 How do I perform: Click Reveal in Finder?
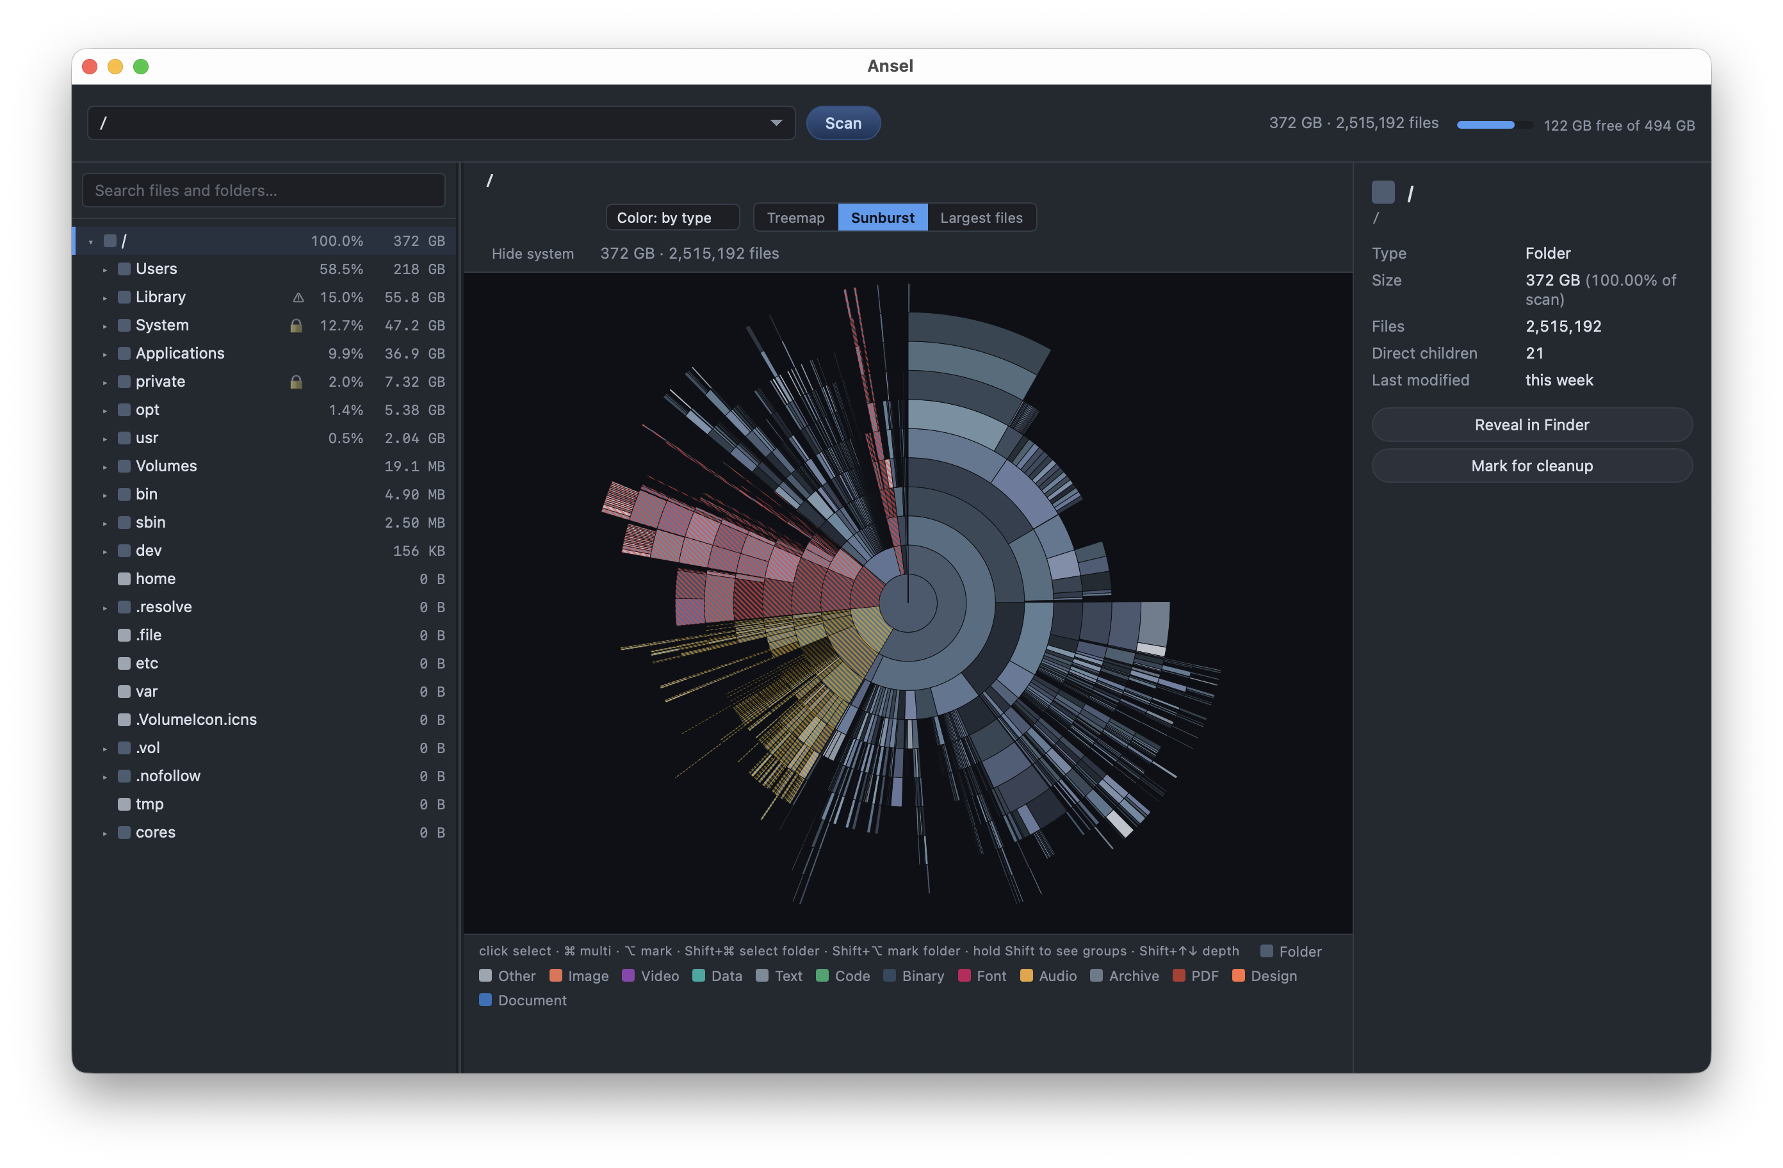click(1531, 425)
